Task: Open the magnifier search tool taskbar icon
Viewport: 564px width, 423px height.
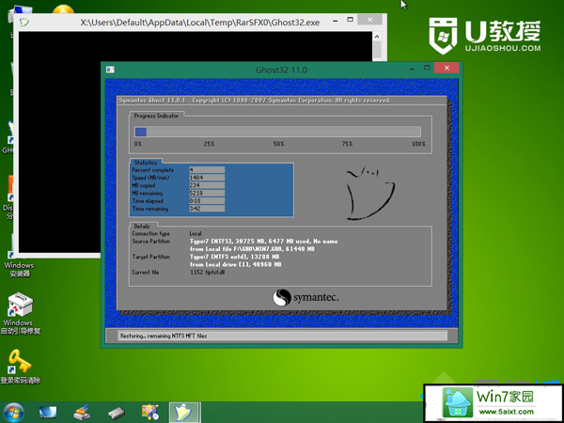Action: 150,413
